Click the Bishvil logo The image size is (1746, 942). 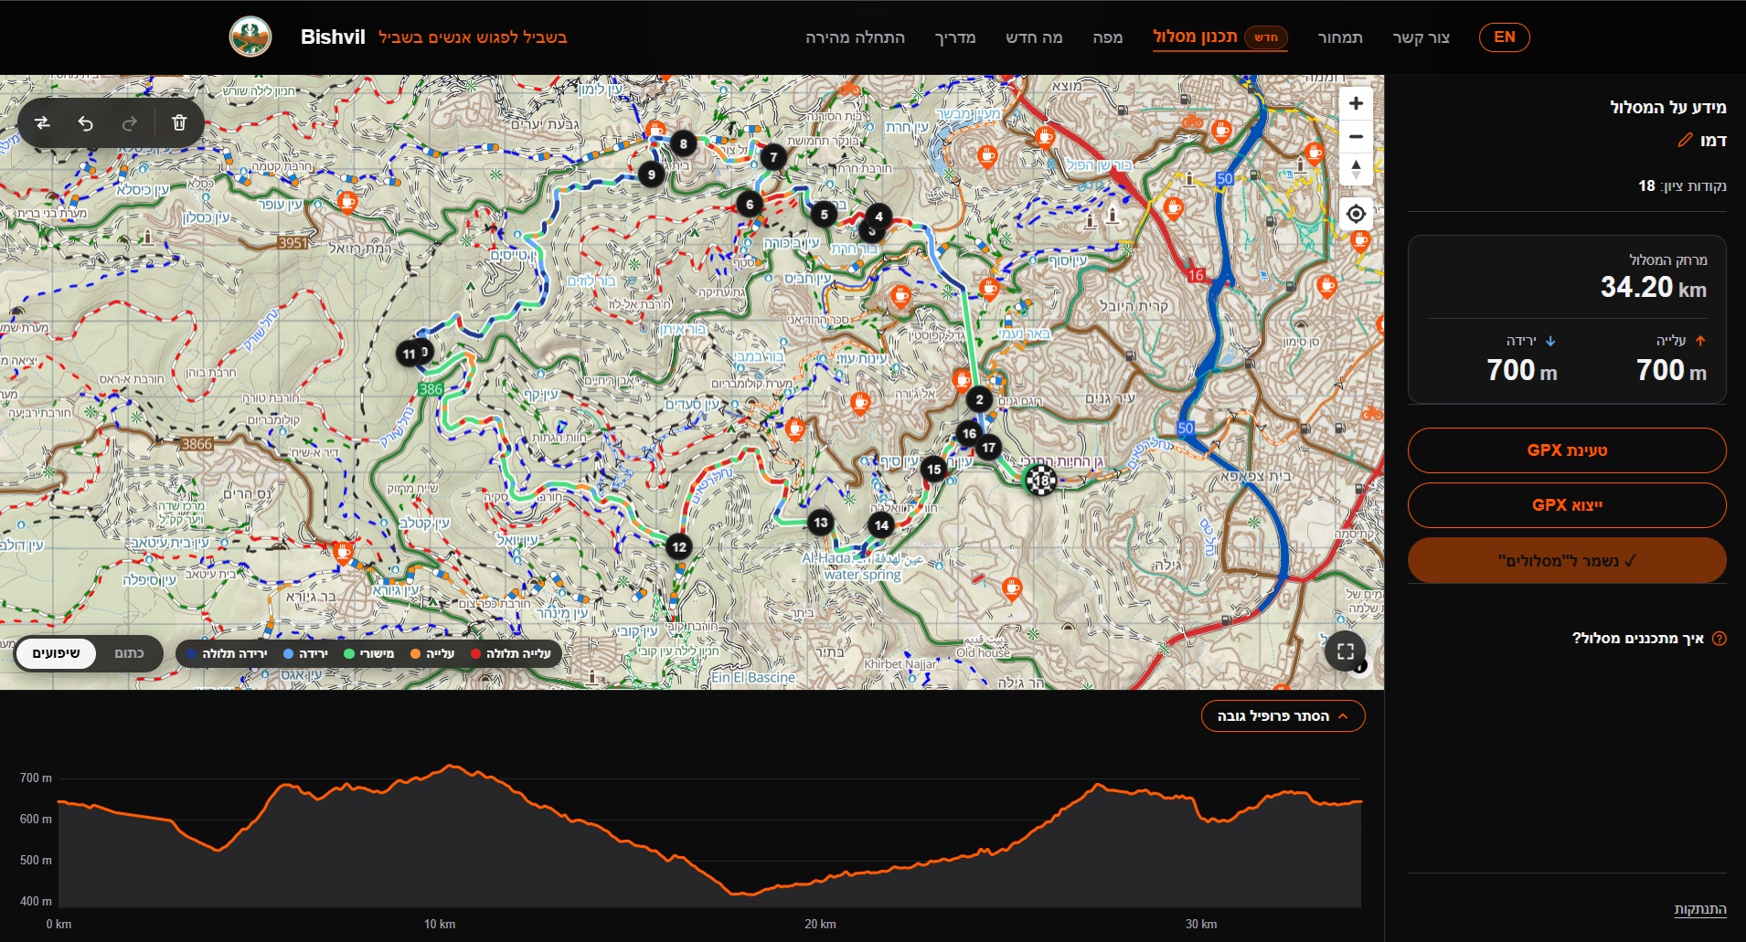click(250, 37)
